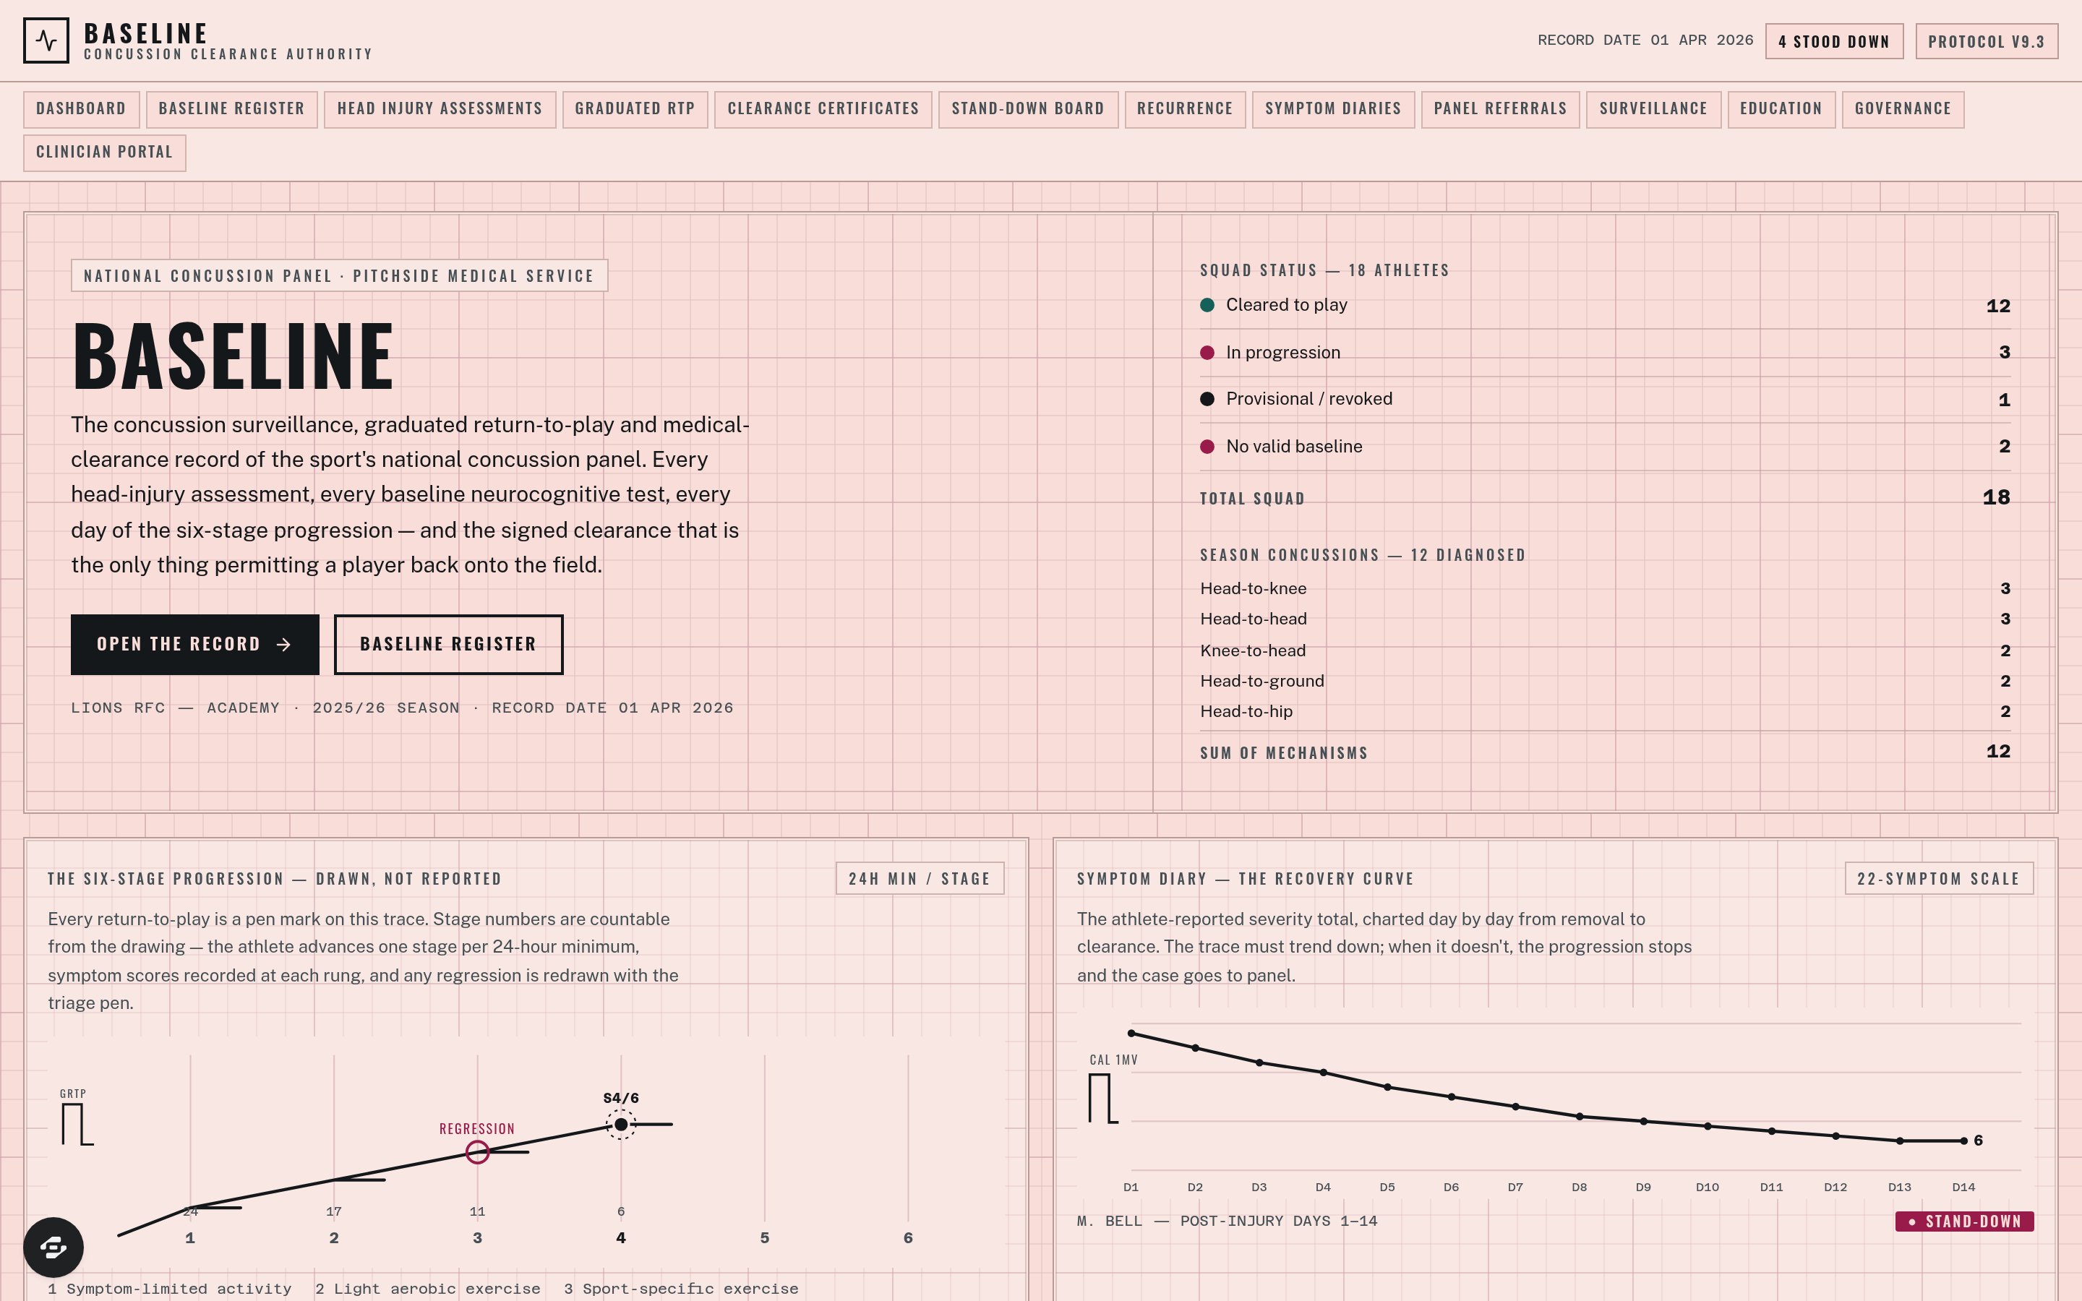Open the Governance tab
The image size is (2082, 1301).
(x=1902, y=109)
